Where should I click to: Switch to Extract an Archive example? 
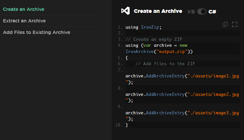24,21
